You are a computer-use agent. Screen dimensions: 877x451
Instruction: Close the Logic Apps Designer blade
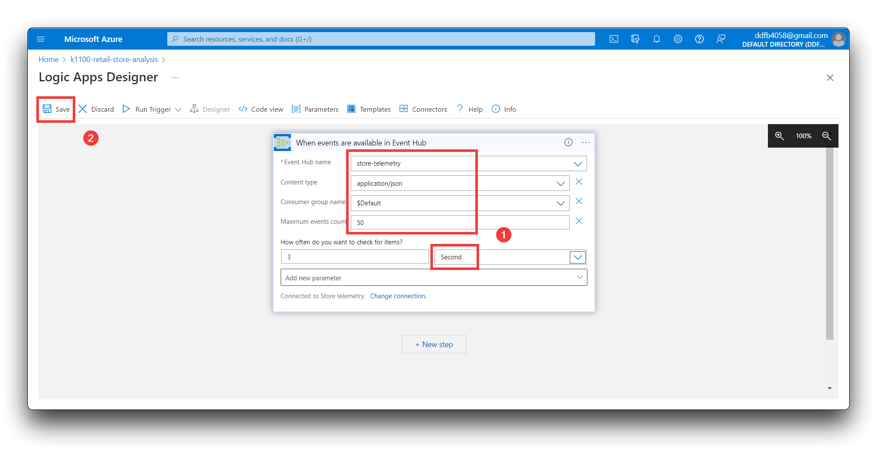click(830, 77)
